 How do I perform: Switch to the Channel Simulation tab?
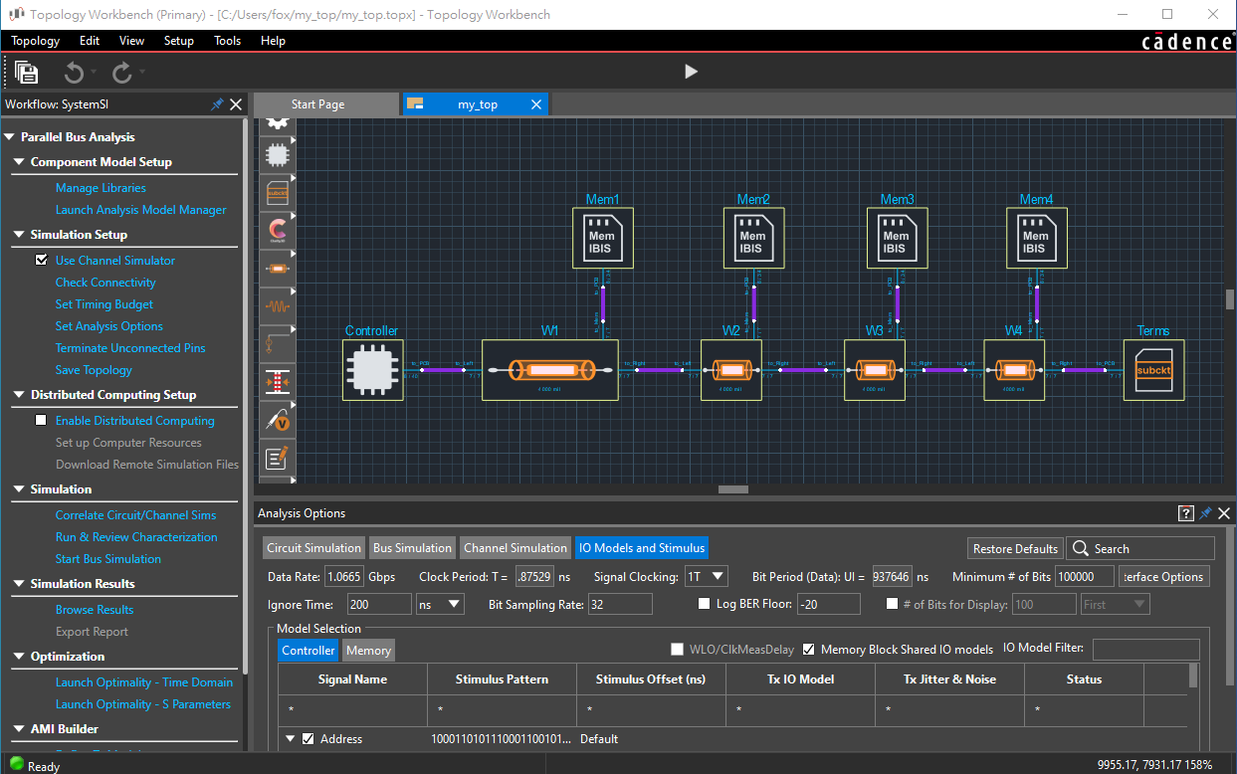tap(515, 547)
